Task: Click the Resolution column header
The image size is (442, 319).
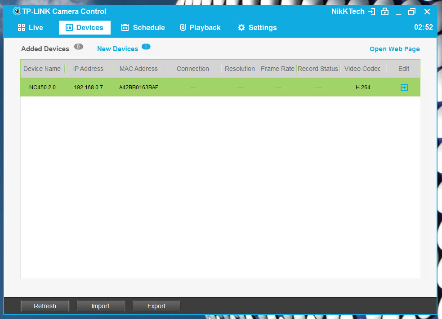Action: pos(240,69)
